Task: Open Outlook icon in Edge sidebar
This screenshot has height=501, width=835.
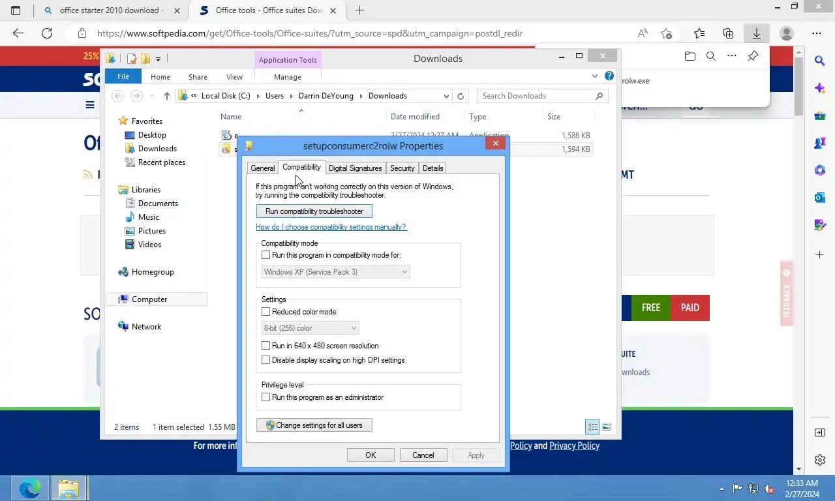Action: [820, 198]
